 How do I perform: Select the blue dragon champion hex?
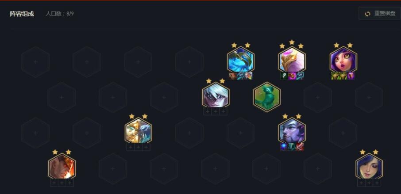pos(241,60)
